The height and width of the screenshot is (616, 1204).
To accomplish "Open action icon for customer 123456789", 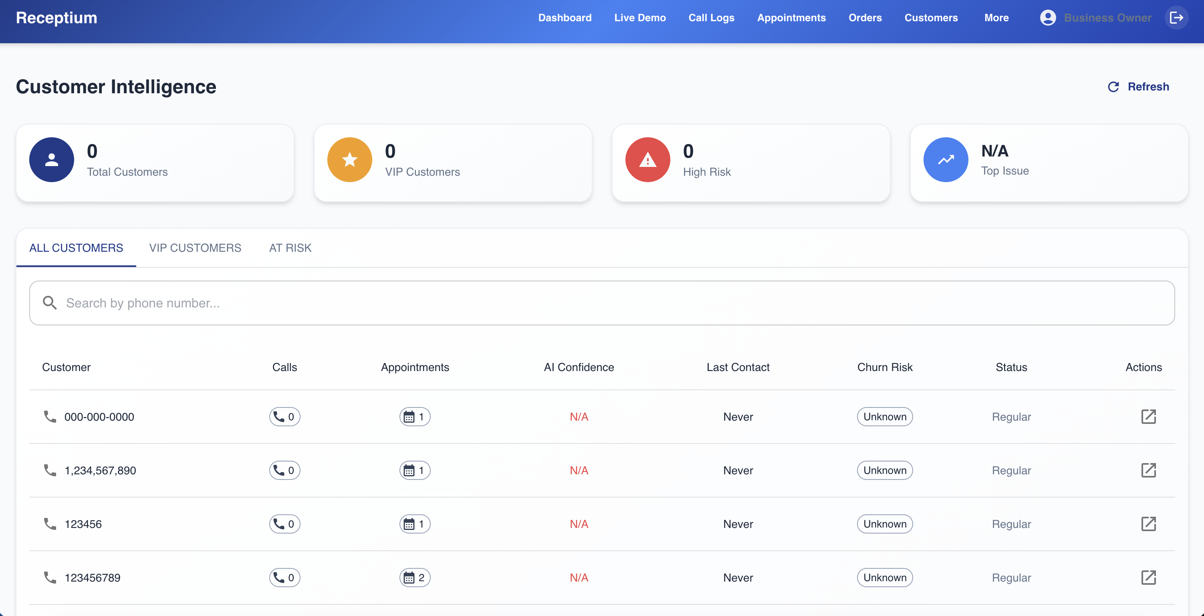I will tap(1148, 578).
